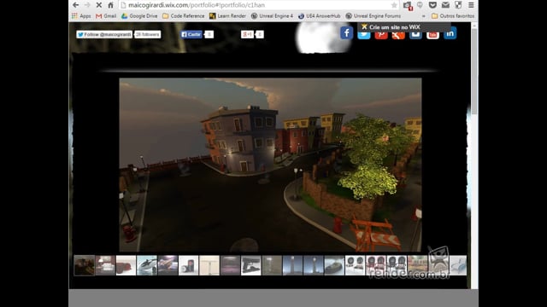
Task: Click the Facebook Curtir like button
Action: (191, 34)
